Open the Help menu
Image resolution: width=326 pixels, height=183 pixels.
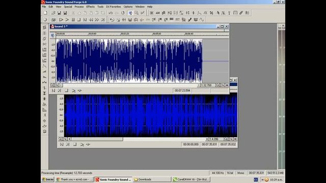click(x=150, y=7)
